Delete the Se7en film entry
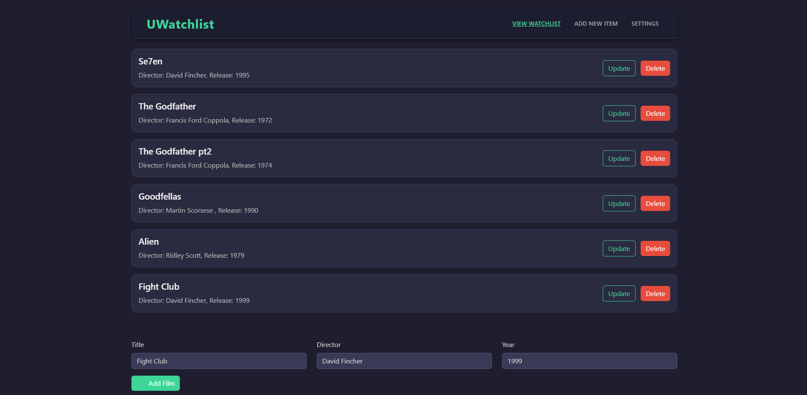807x395 pixels. 655,69
